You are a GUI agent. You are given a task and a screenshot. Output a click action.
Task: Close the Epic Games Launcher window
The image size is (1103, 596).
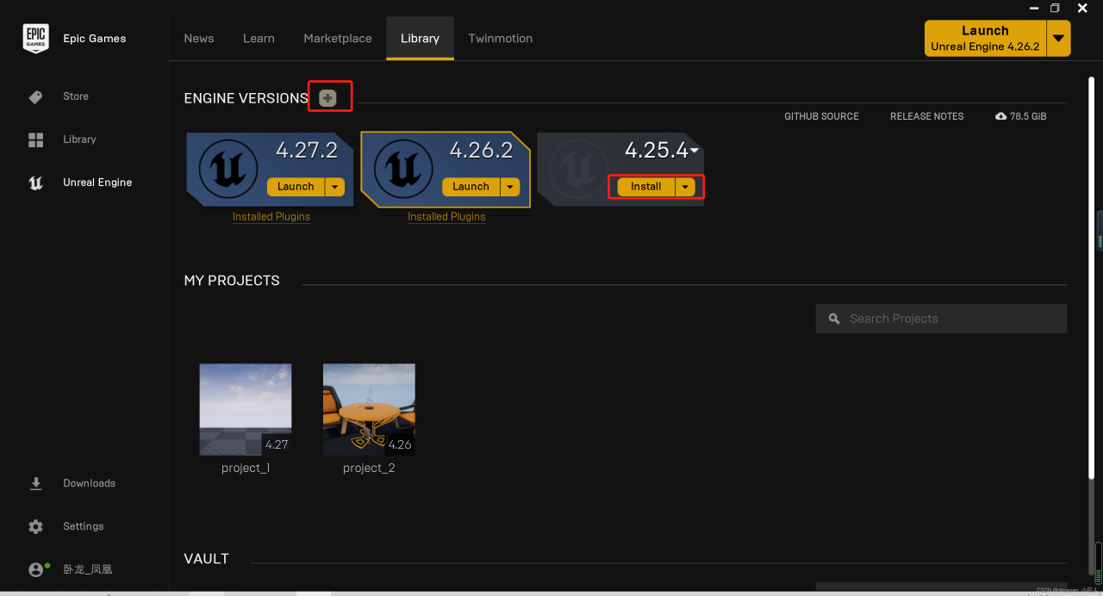pyautogui.click(x=1082, y=8)
